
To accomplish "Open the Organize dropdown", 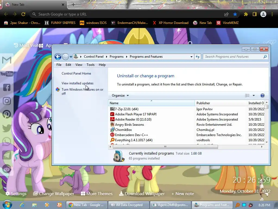I will (x=120, y=96).
